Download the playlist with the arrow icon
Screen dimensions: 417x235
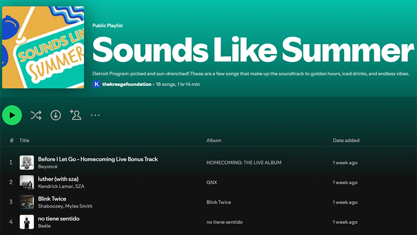pos(56,115)
